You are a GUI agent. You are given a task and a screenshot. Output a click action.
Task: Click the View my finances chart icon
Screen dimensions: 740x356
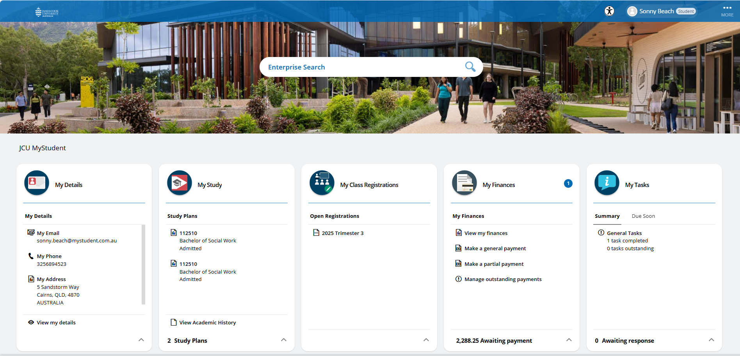[459, 233]
